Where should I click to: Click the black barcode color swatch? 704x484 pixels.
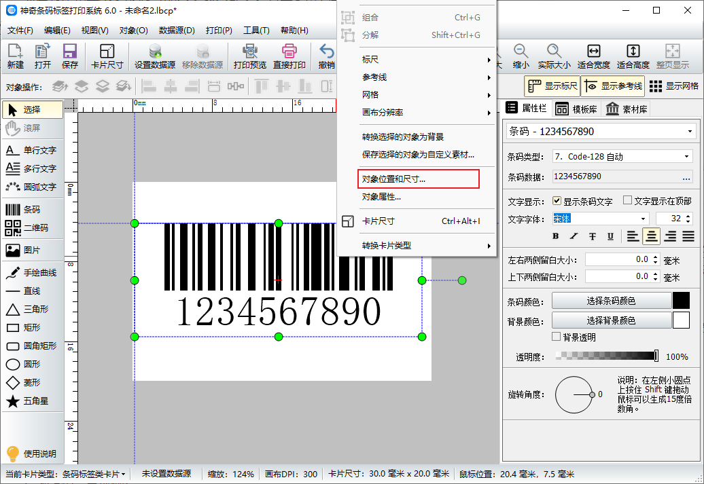[x=681, y=301]
